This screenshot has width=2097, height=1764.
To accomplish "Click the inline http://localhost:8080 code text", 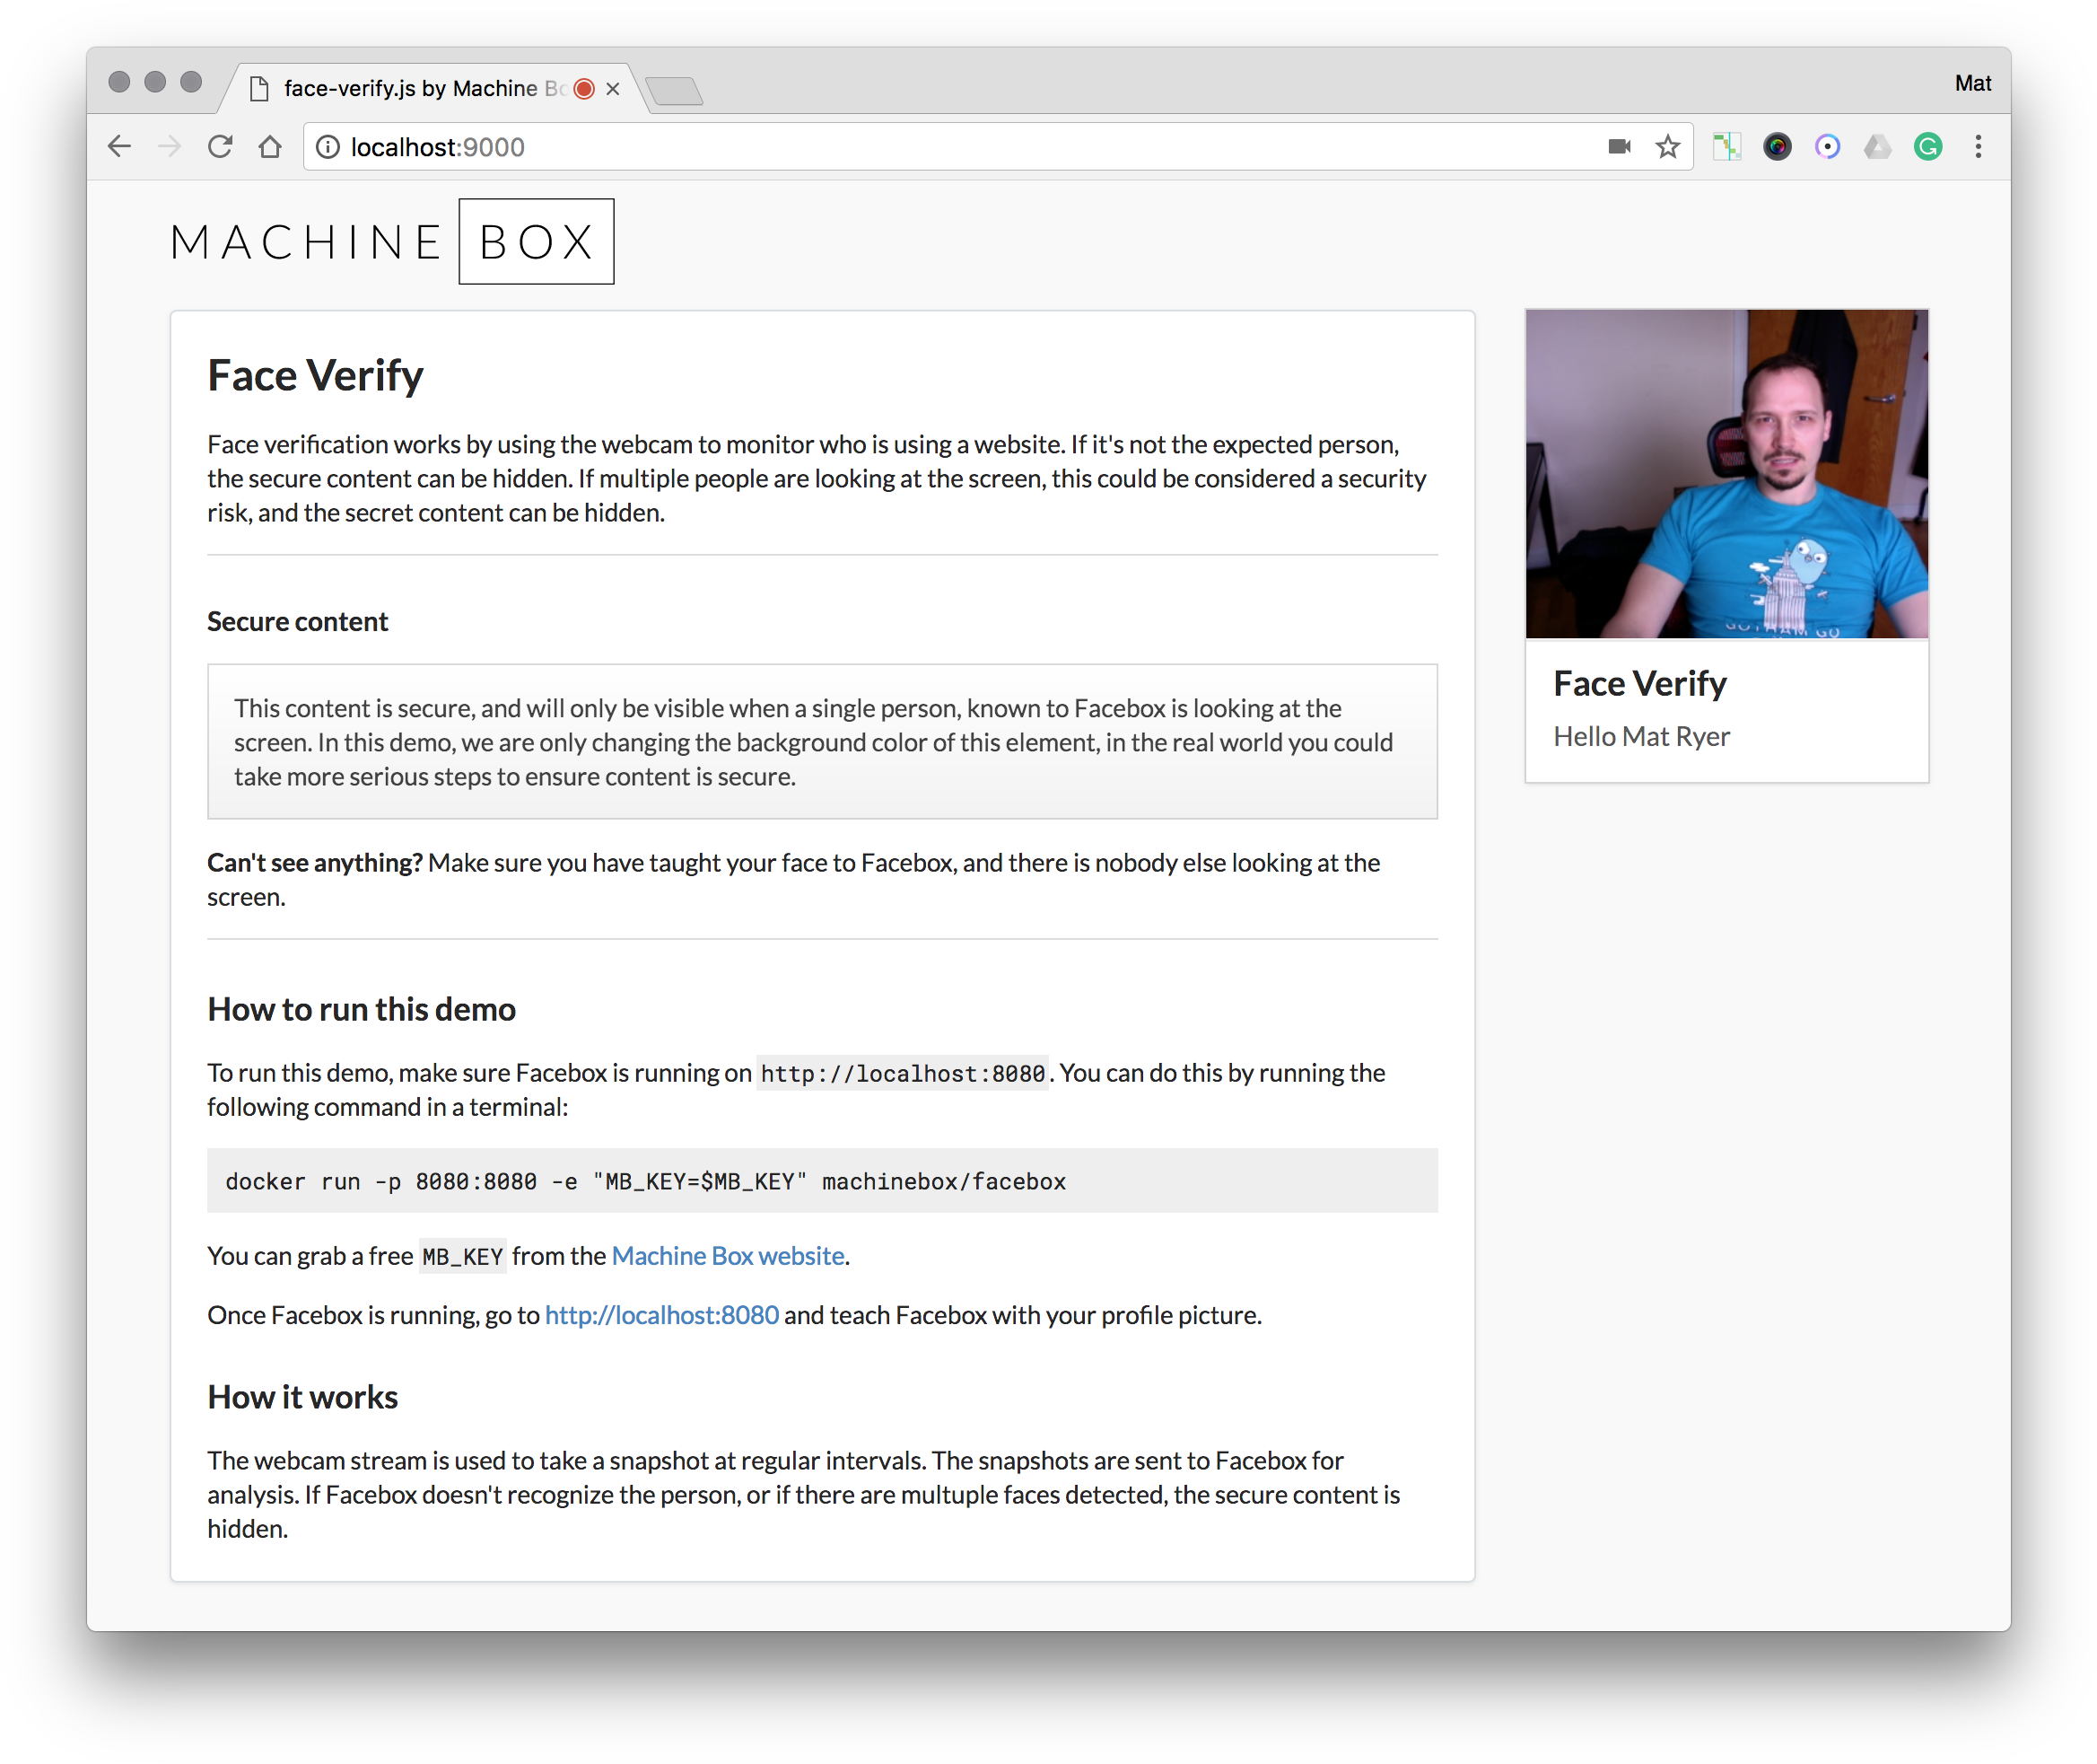I will click(x=903, y=1073).
